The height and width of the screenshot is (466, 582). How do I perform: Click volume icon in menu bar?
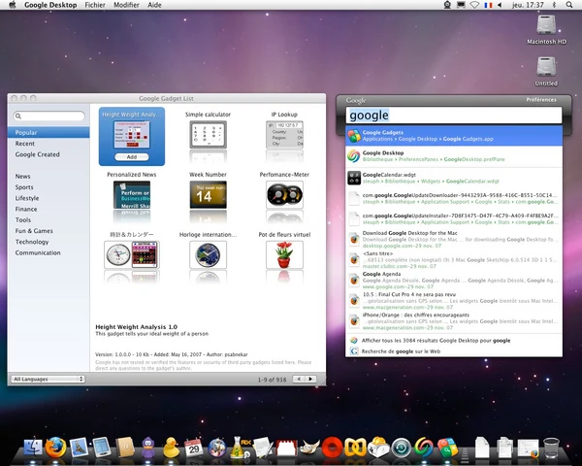pos(500,5)
